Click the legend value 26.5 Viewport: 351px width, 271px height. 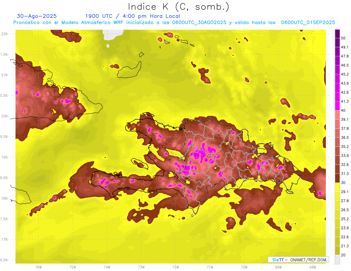coord(345,210)
